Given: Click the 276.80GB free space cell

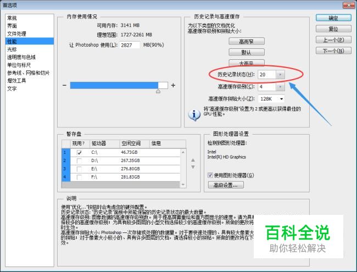Looking at the screenshot, I should tap(130, 169).
